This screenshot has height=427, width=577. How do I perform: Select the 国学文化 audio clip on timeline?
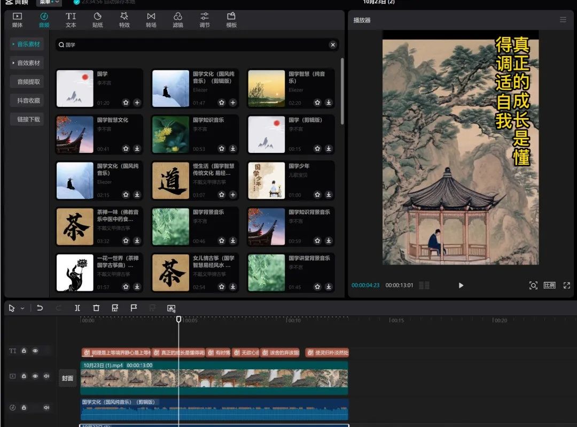point(214,409)
